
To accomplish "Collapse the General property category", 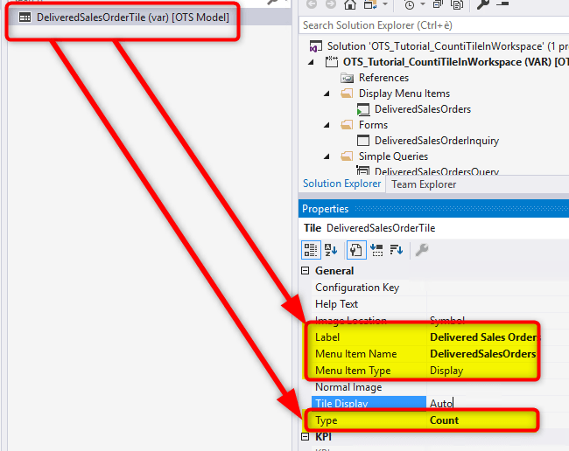I will click(306, 271).
